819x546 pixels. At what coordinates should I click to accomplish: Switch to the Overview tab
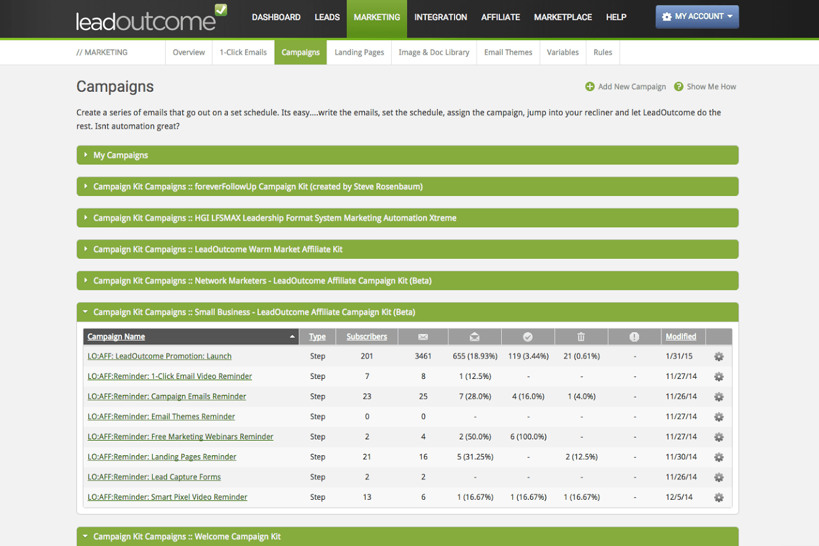coord(188,52)
